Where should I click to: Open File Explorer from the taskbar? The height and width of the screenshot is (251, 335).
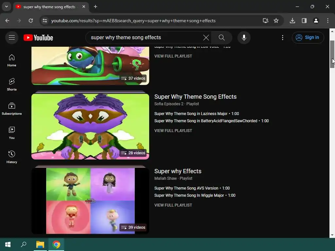click(x=40, y=244)
